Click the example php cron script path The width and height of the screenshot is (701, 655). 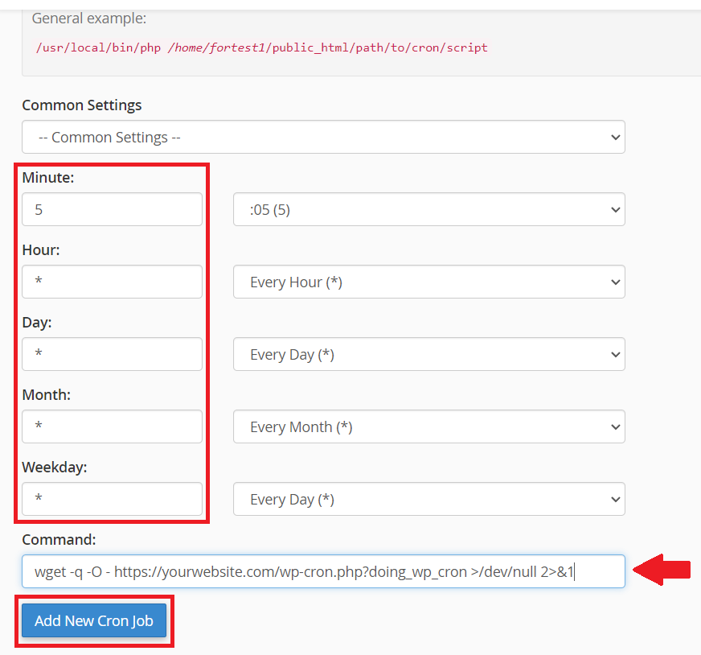261,47
